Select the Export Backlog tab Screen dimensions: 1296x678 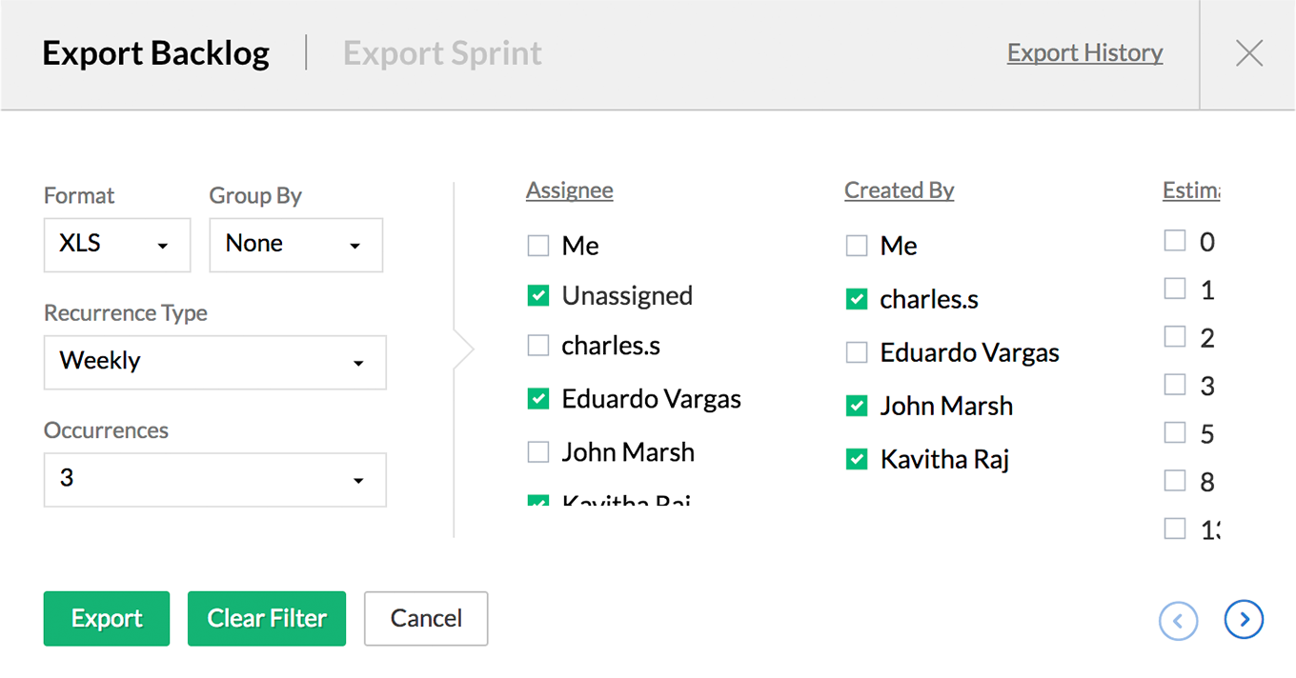(155, 53)
